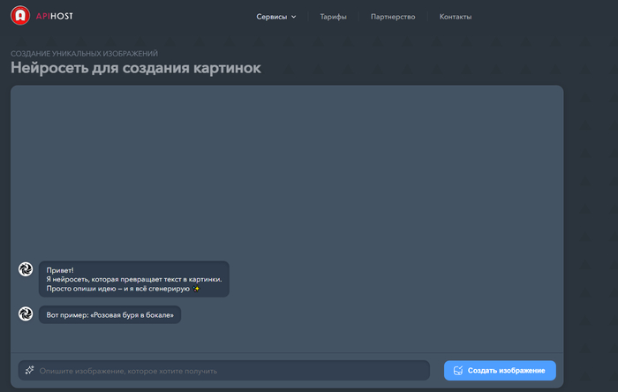This screenshot has width=618, height=392.
Task: Open the Партнерство link
Action: tap(393, 17)
